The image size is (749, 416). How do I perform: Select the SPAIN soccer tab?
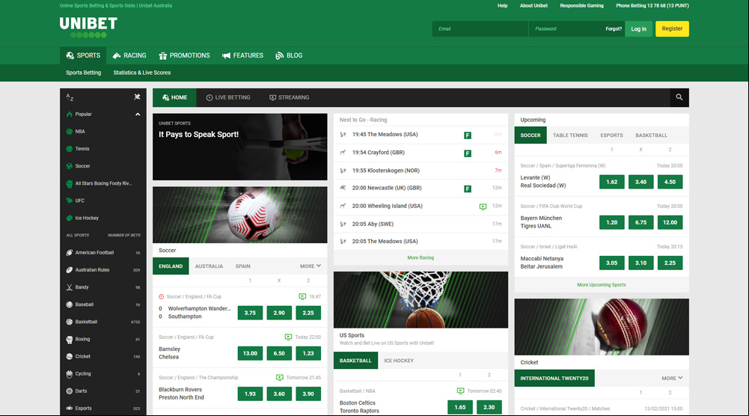pyautogui.click(x=242, y=266)
